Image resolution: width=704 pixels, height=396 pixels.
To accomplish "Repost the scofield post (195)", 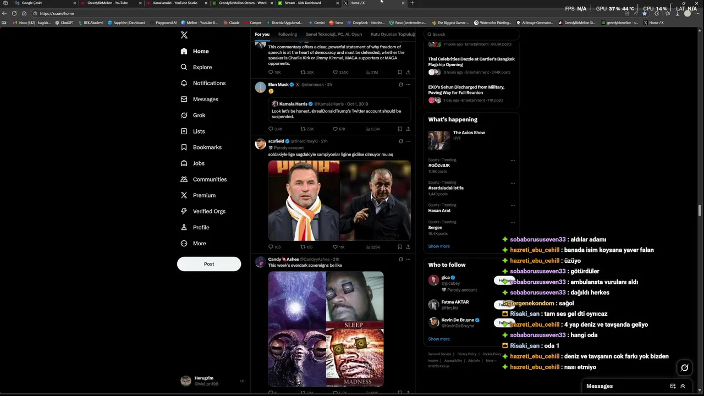I will coord(306,247).
